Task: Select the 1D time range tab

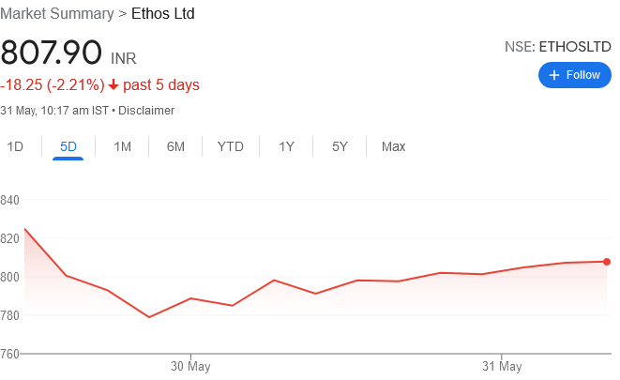Action: pos(15,146)
